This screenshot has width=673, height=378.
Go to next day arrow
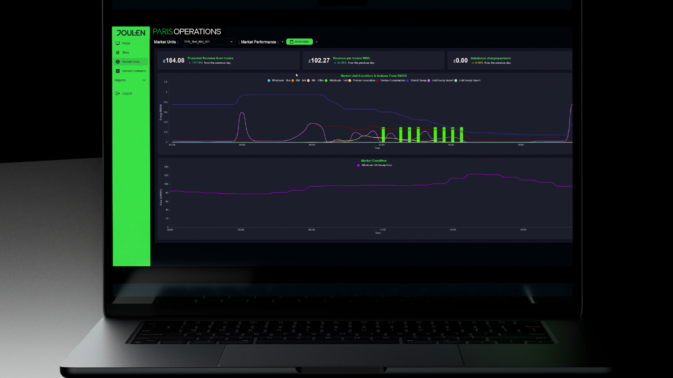tap(316, 42)
